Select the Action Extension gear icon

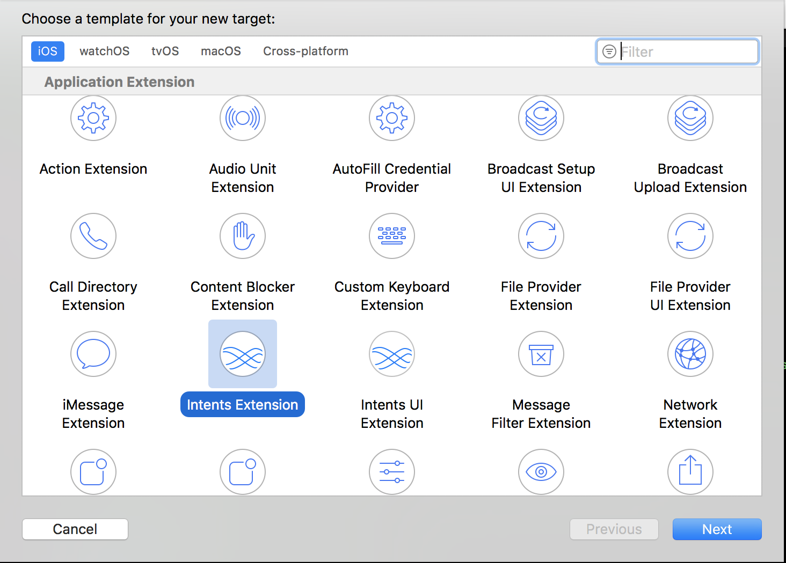coord(93,118)
